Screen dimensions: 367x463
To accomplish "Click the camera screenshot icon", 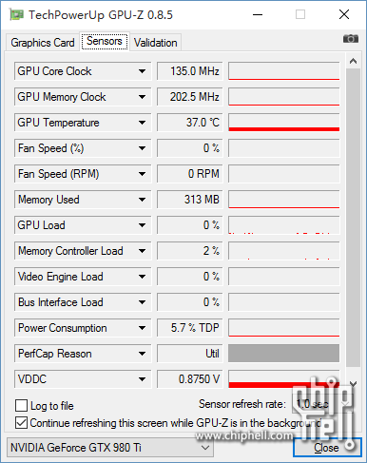I will tap(351, 39).
